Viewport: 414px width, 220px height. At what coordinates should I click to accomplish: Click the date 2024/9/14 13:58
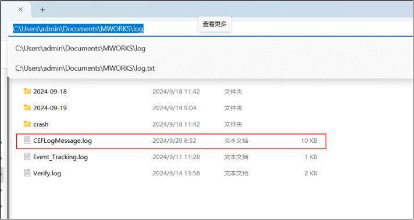(x=176, y=174)
